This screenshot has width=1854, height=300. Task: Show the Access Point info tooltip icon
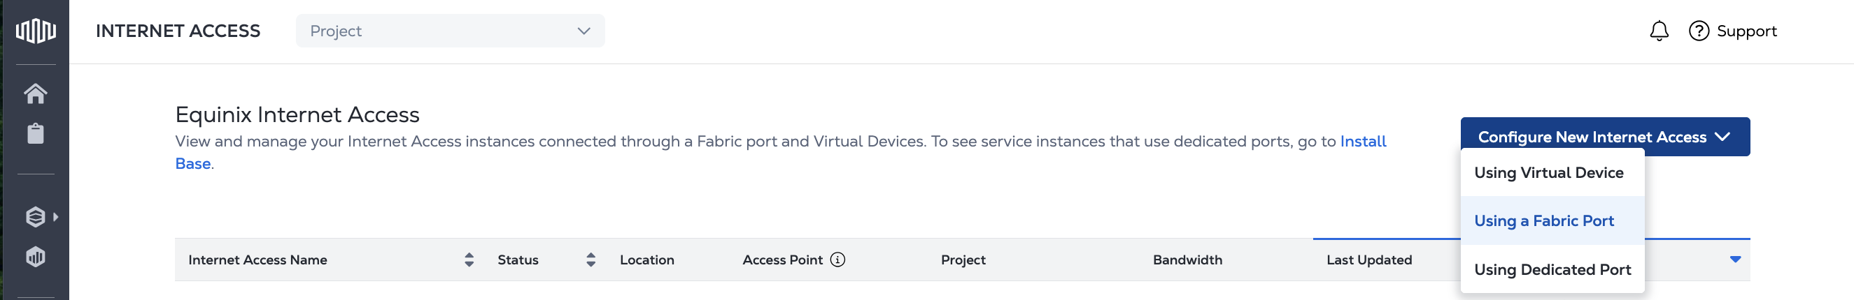pos(837,260)
